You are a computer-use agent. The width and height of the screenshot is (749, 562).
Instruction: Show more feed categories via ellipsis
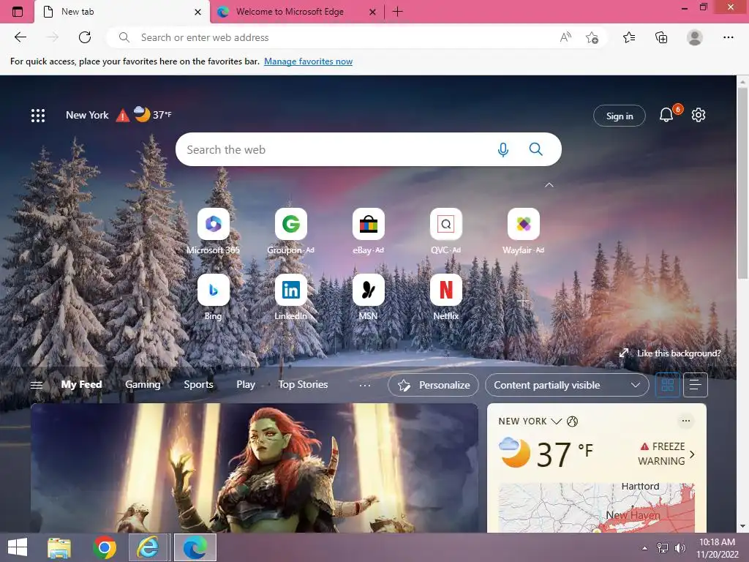coord(365,385)
